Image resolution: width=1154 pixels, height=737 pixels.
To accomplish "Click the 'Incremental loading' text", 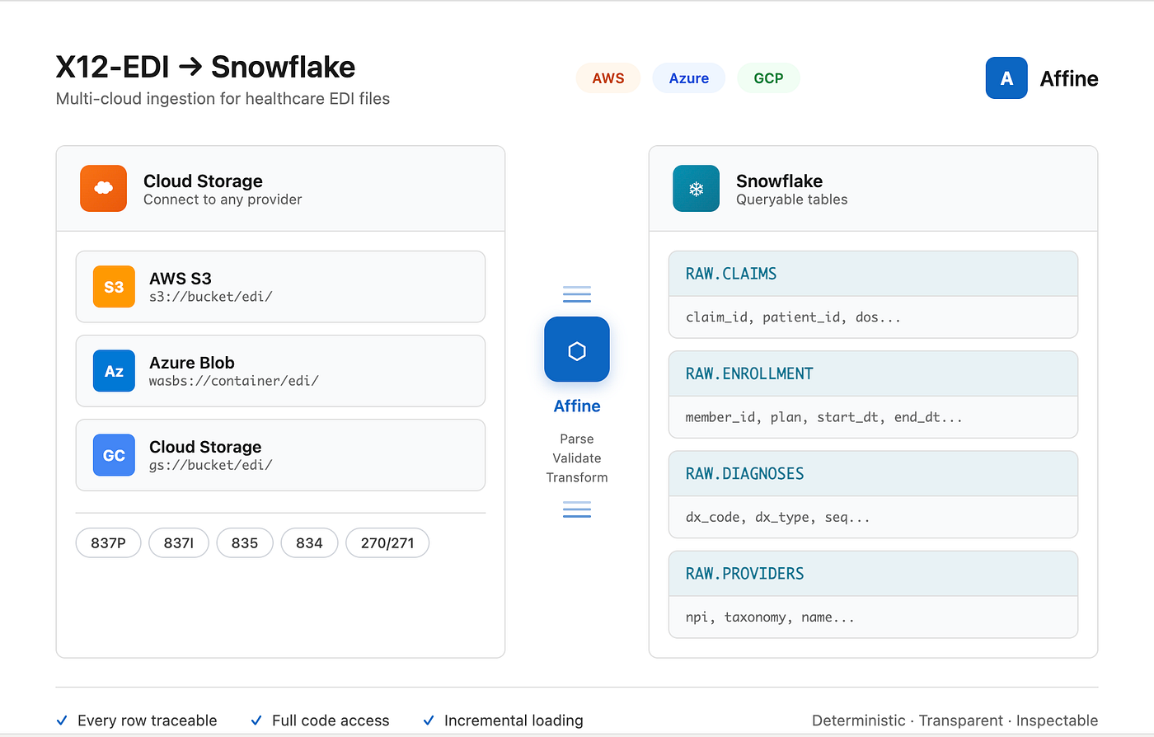I will point(514,721).
